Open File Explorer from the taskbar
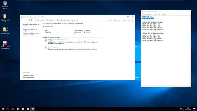 (x=23, y=109)
